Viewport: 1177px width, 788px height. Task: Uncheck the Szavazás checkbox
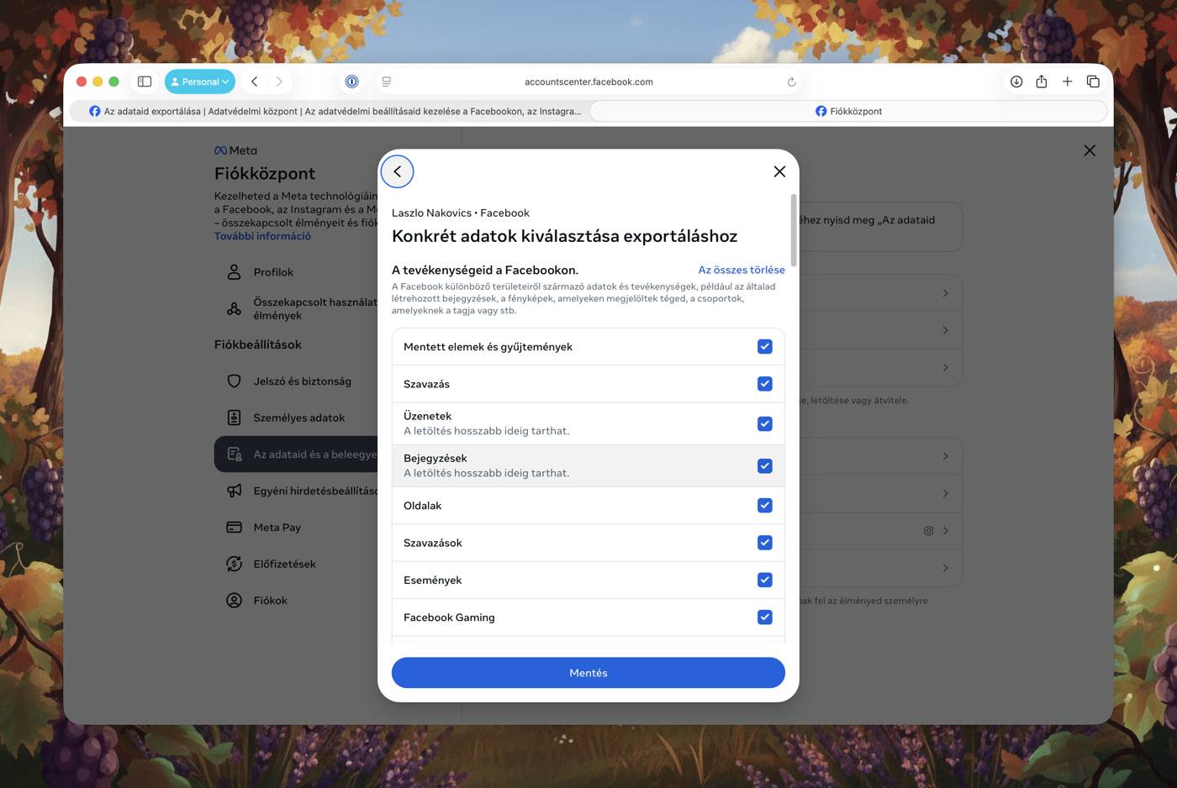click(765, 384)
